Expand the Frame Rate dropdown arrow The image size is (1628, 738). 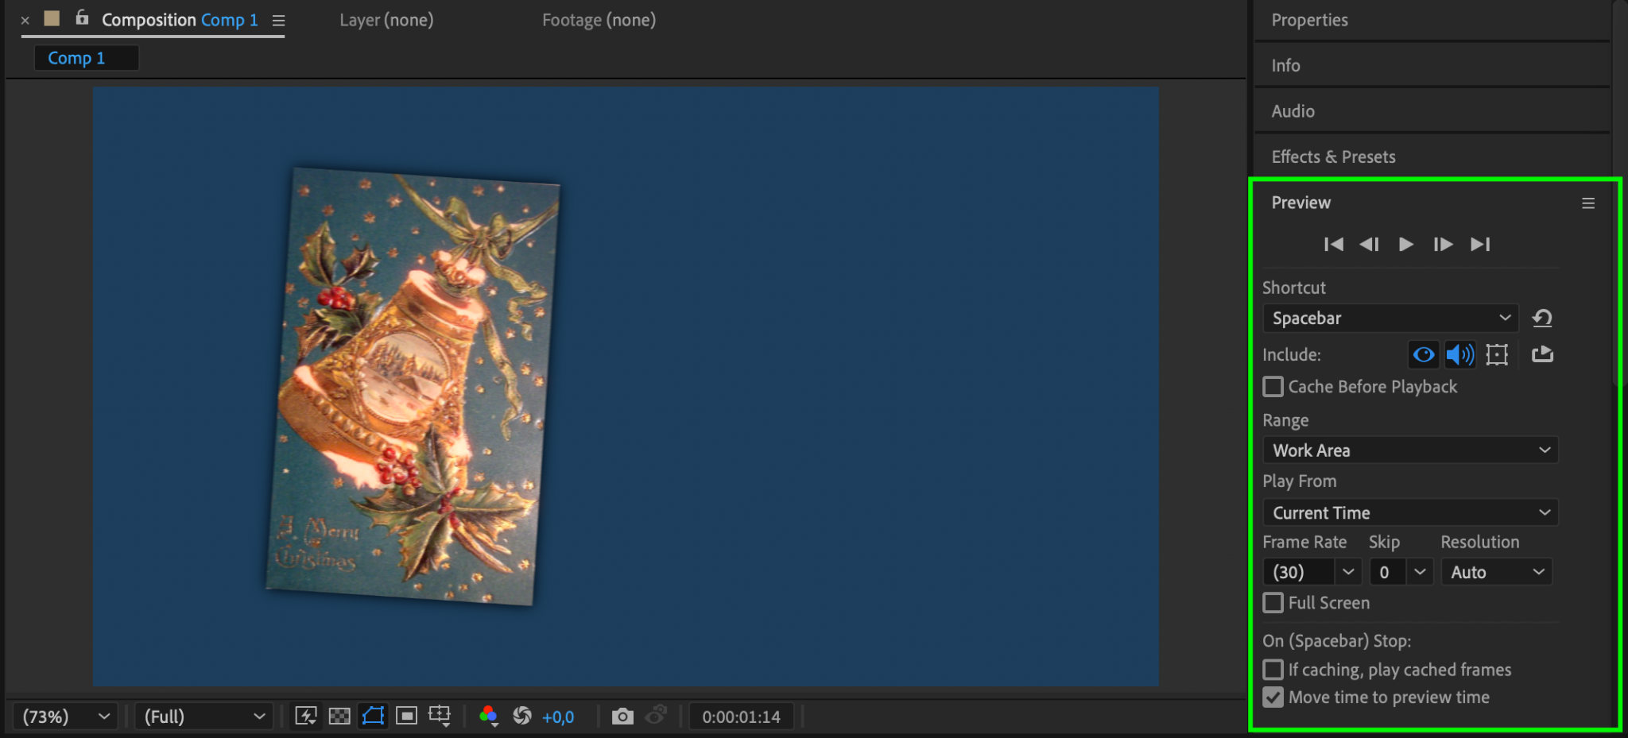tap(1348, 572)
